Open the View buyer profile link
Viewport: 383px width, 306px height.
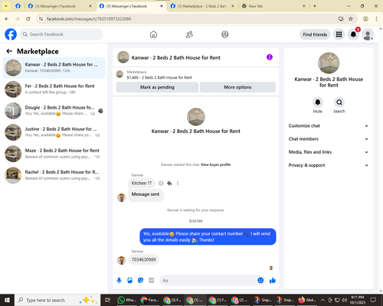[x=215, y=164]
